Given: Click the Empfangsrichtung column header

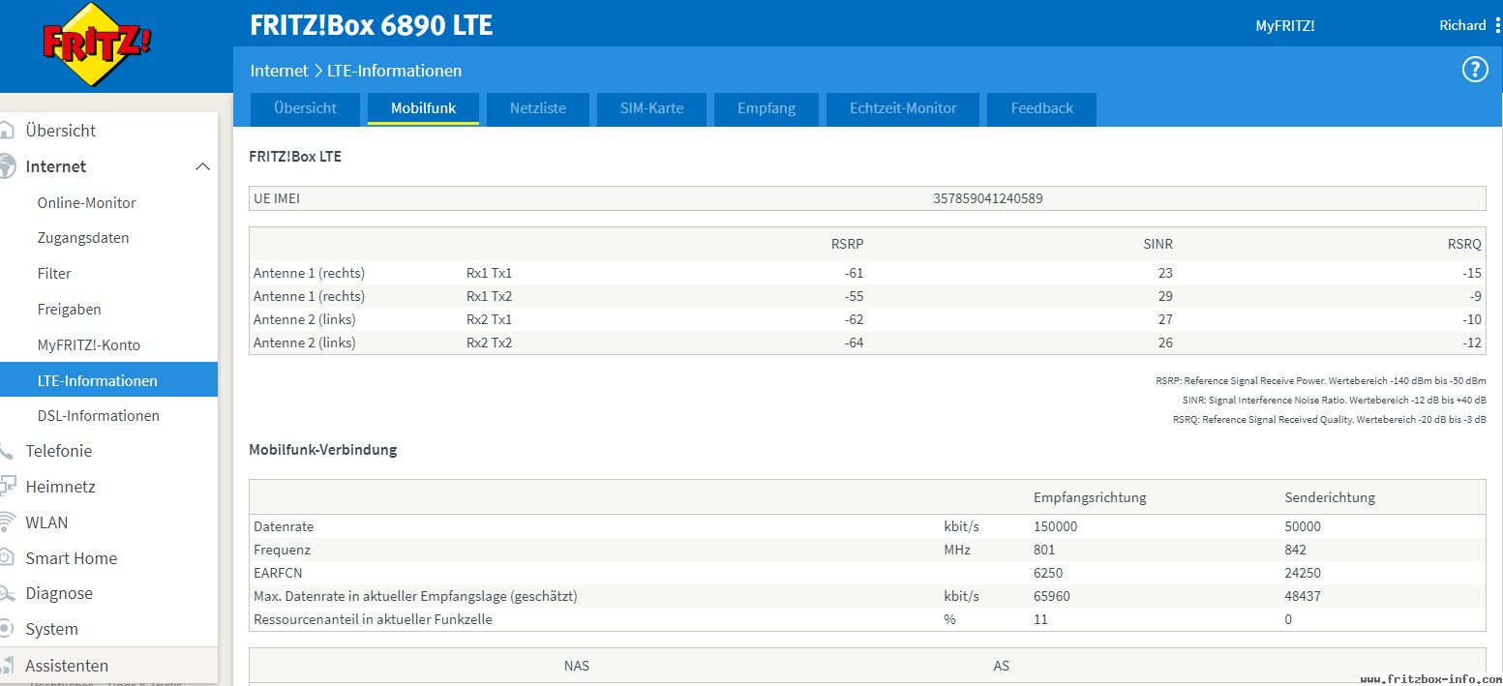Looking at the screenshot, I should tap(1090, 497).
